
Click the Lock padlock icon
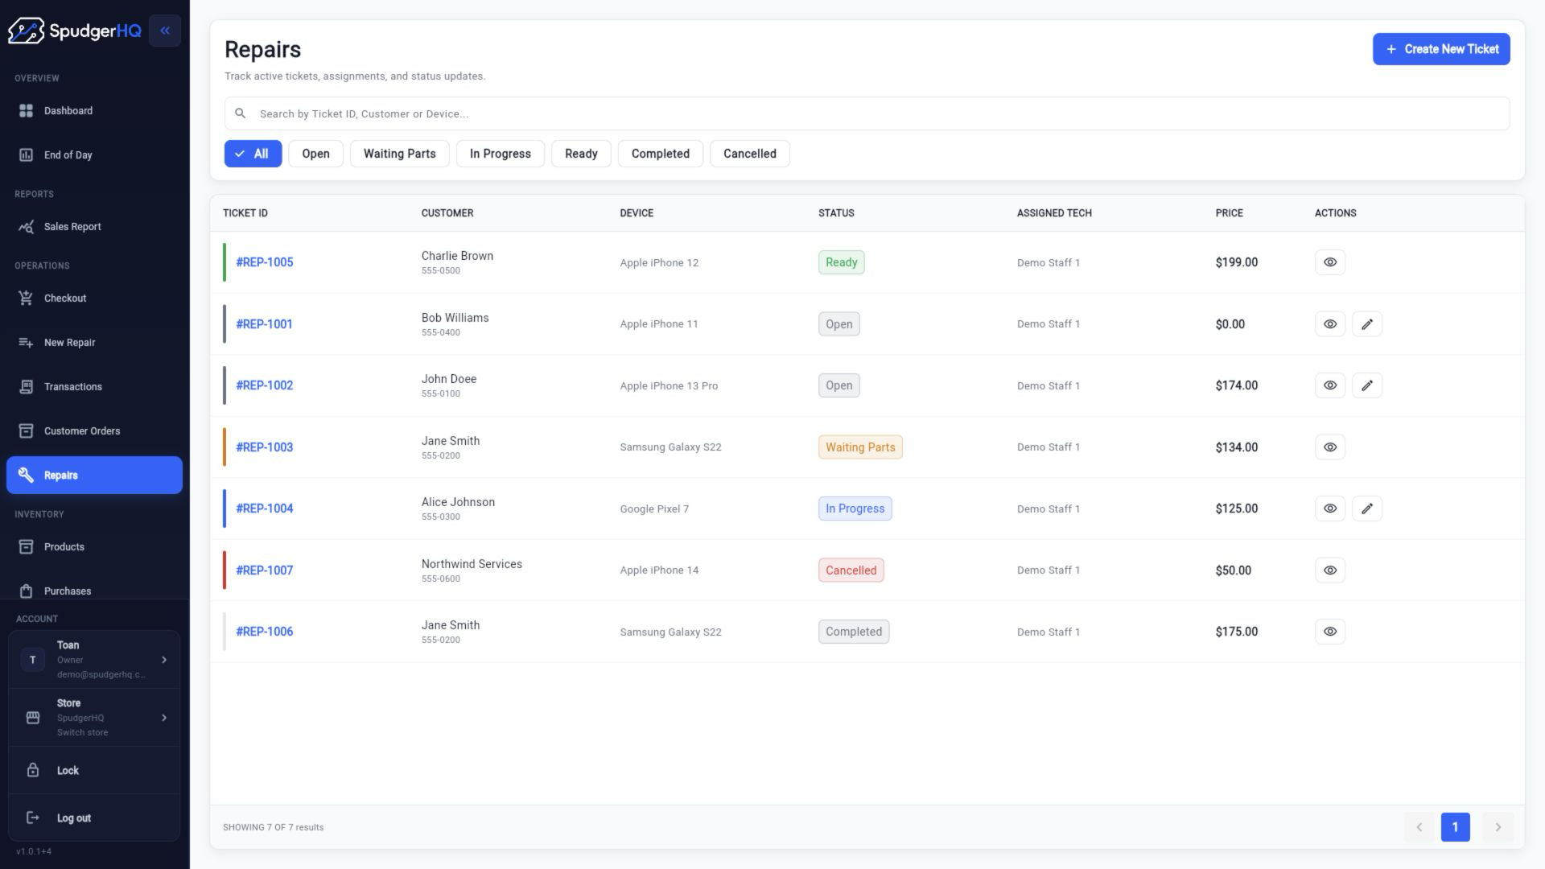click(33, 770)
